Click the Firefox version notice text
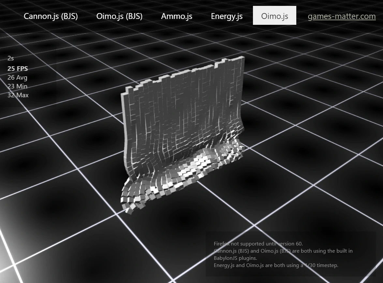The height and width of the screenshot is (283, 383). coord(258,244)
